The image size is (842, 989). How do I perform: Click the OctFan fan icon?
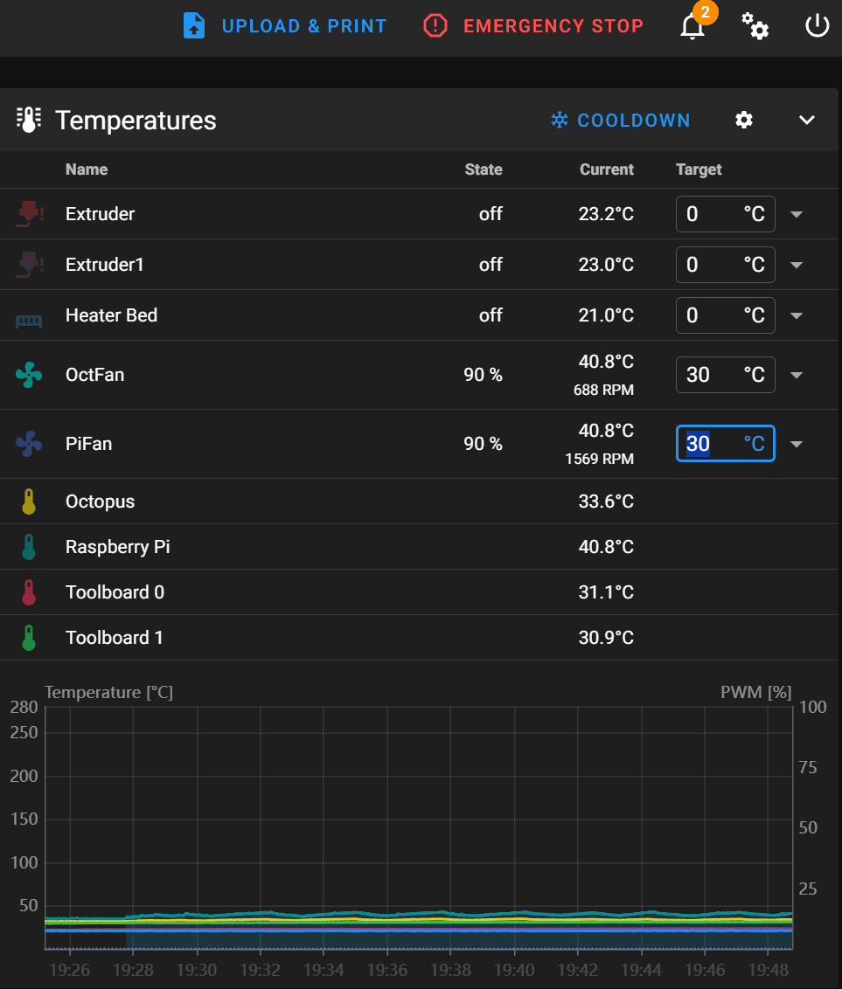[29, 375]
